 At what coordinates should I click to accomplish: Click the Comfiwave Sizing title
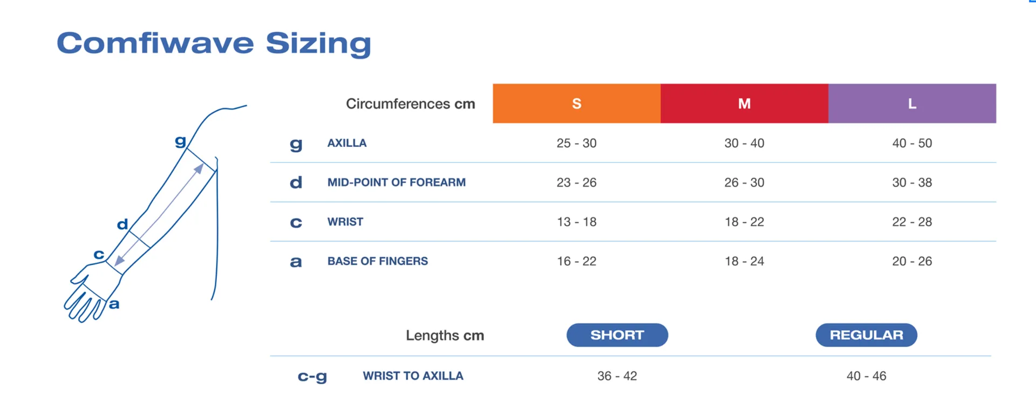coord(214,43)
